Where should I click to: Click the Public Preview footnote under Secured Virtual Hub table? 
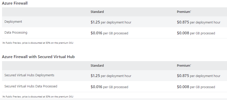click(38, 96)
